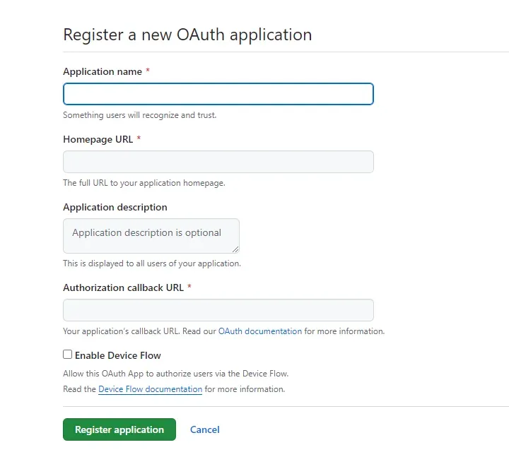Focus the Homepage URL text box
The image size is (509, 457).
(x=218, y=162)
